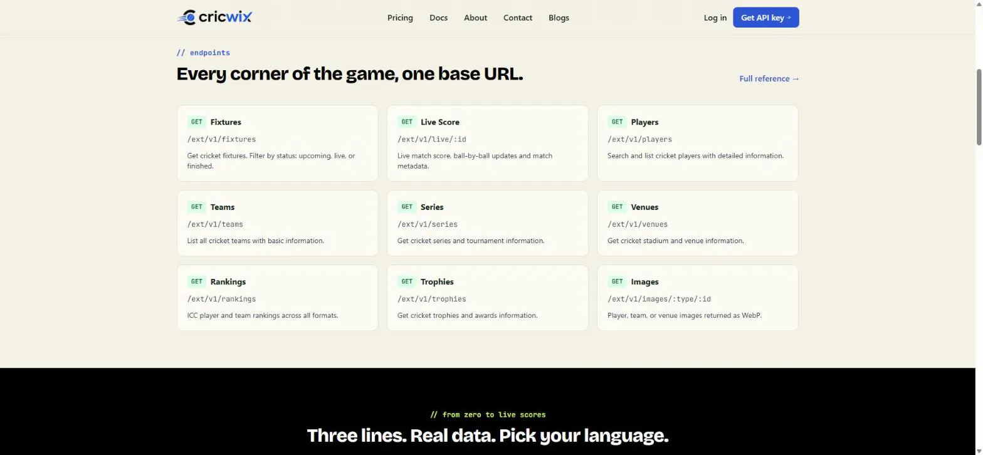Click heading 'Three lines. Real data. Pick your language.'
The image size is (983, 455).
488,436
